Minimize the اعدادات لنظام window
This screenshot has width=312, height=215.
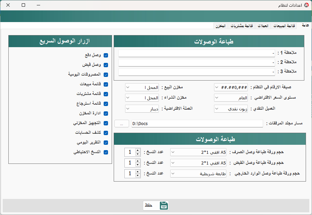[x=38, y=5]
